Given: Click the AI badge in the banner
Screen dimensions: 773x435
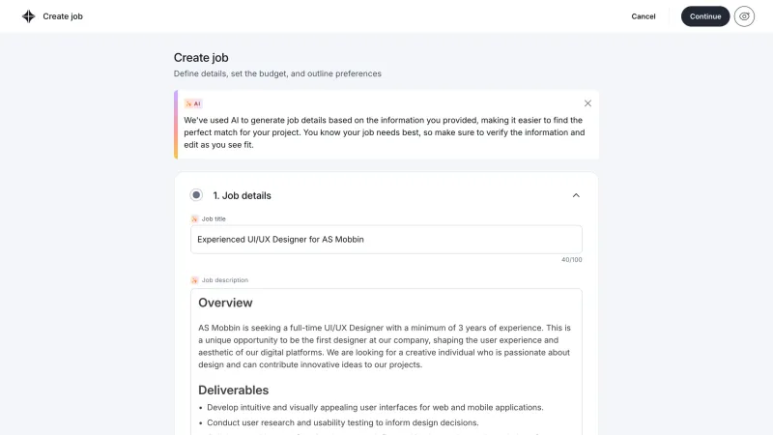Looking at the screenshot, I should [193, 103].
